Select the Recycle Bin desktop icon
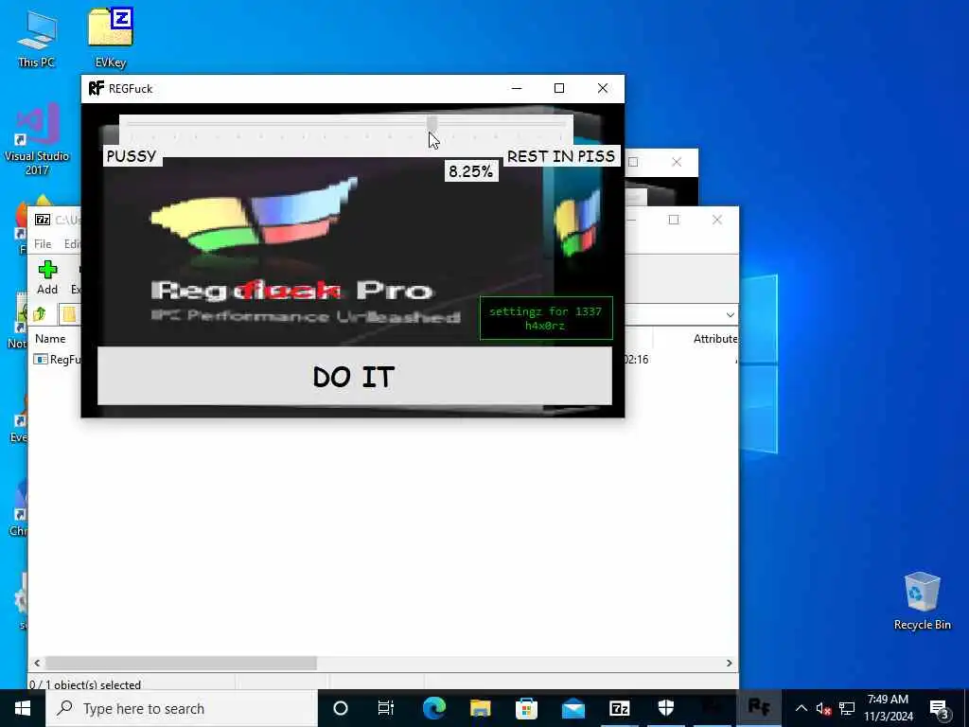 click(x=922, y=601)
